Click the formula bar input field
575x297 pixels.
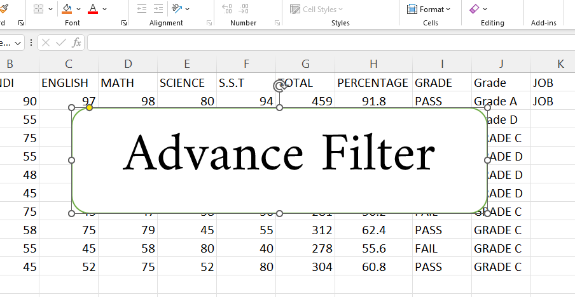point(318,43)
